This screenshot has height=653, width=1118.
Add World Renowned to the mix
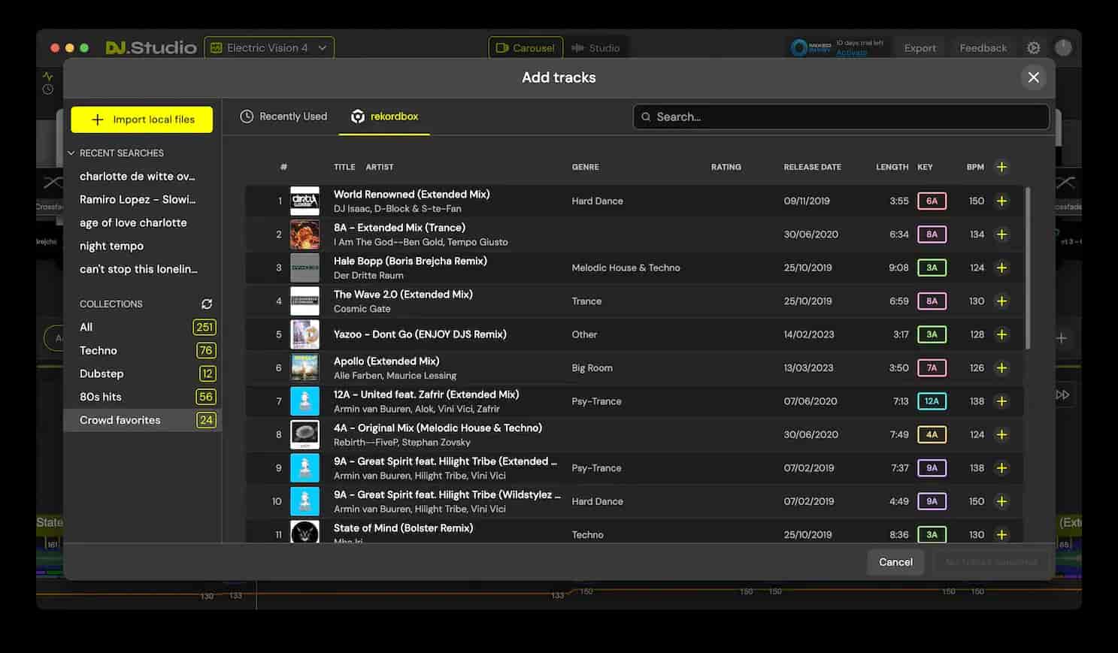pyautogui.click(x=1001, y=201)
